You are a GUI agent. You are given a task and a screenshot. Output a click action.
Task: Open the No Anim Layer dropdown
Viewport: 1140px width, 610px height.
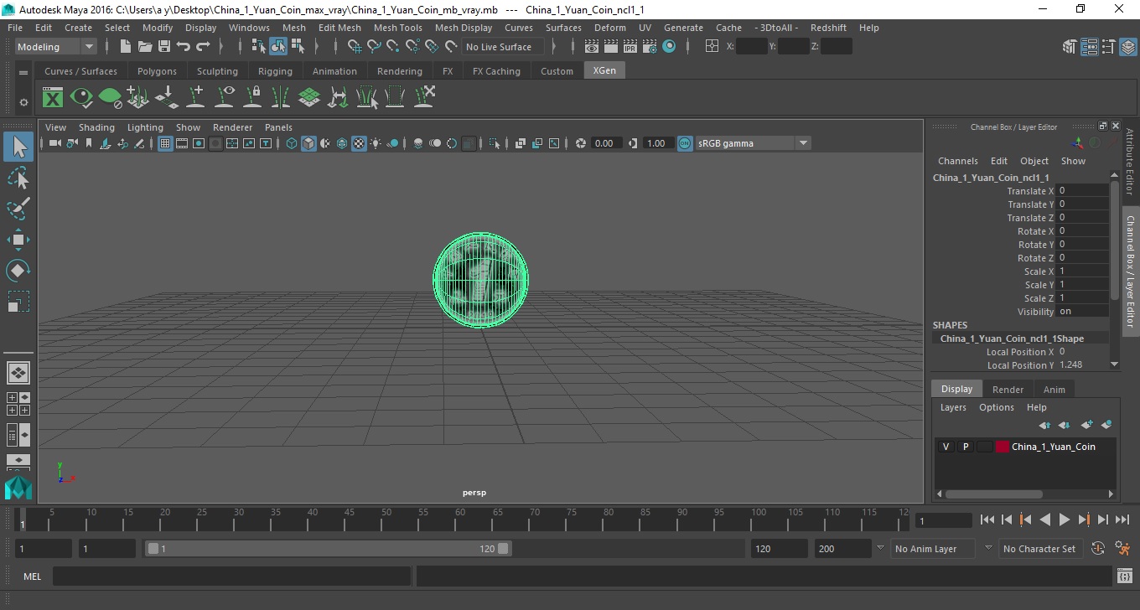[932, 549]
